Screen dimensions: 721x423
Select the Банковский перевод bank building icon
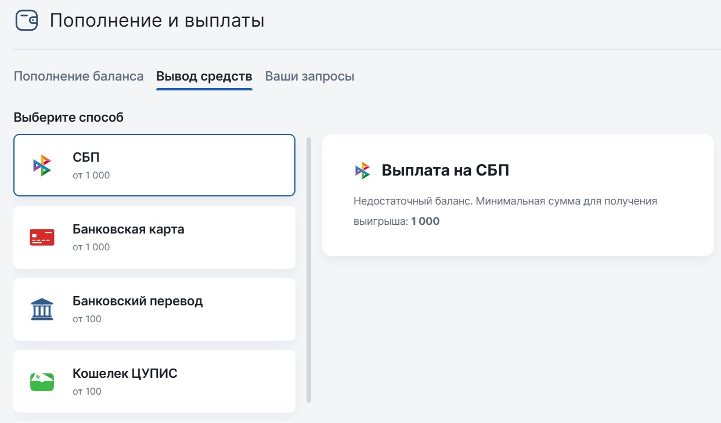(x=42, y=308)
